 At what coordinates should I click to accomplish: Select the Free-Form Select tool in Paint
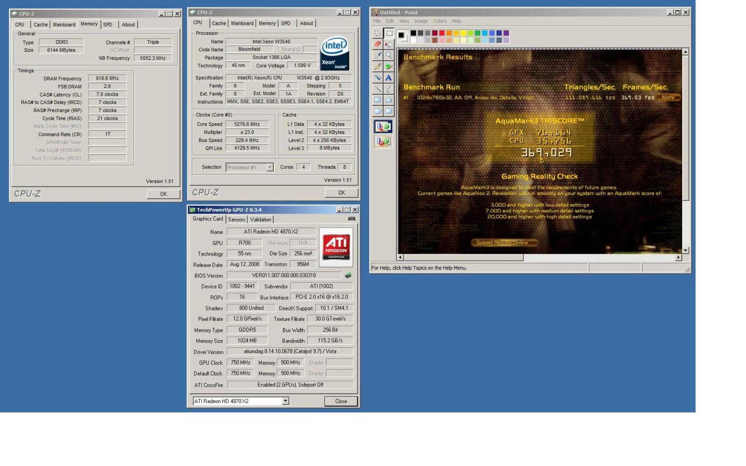378,33
